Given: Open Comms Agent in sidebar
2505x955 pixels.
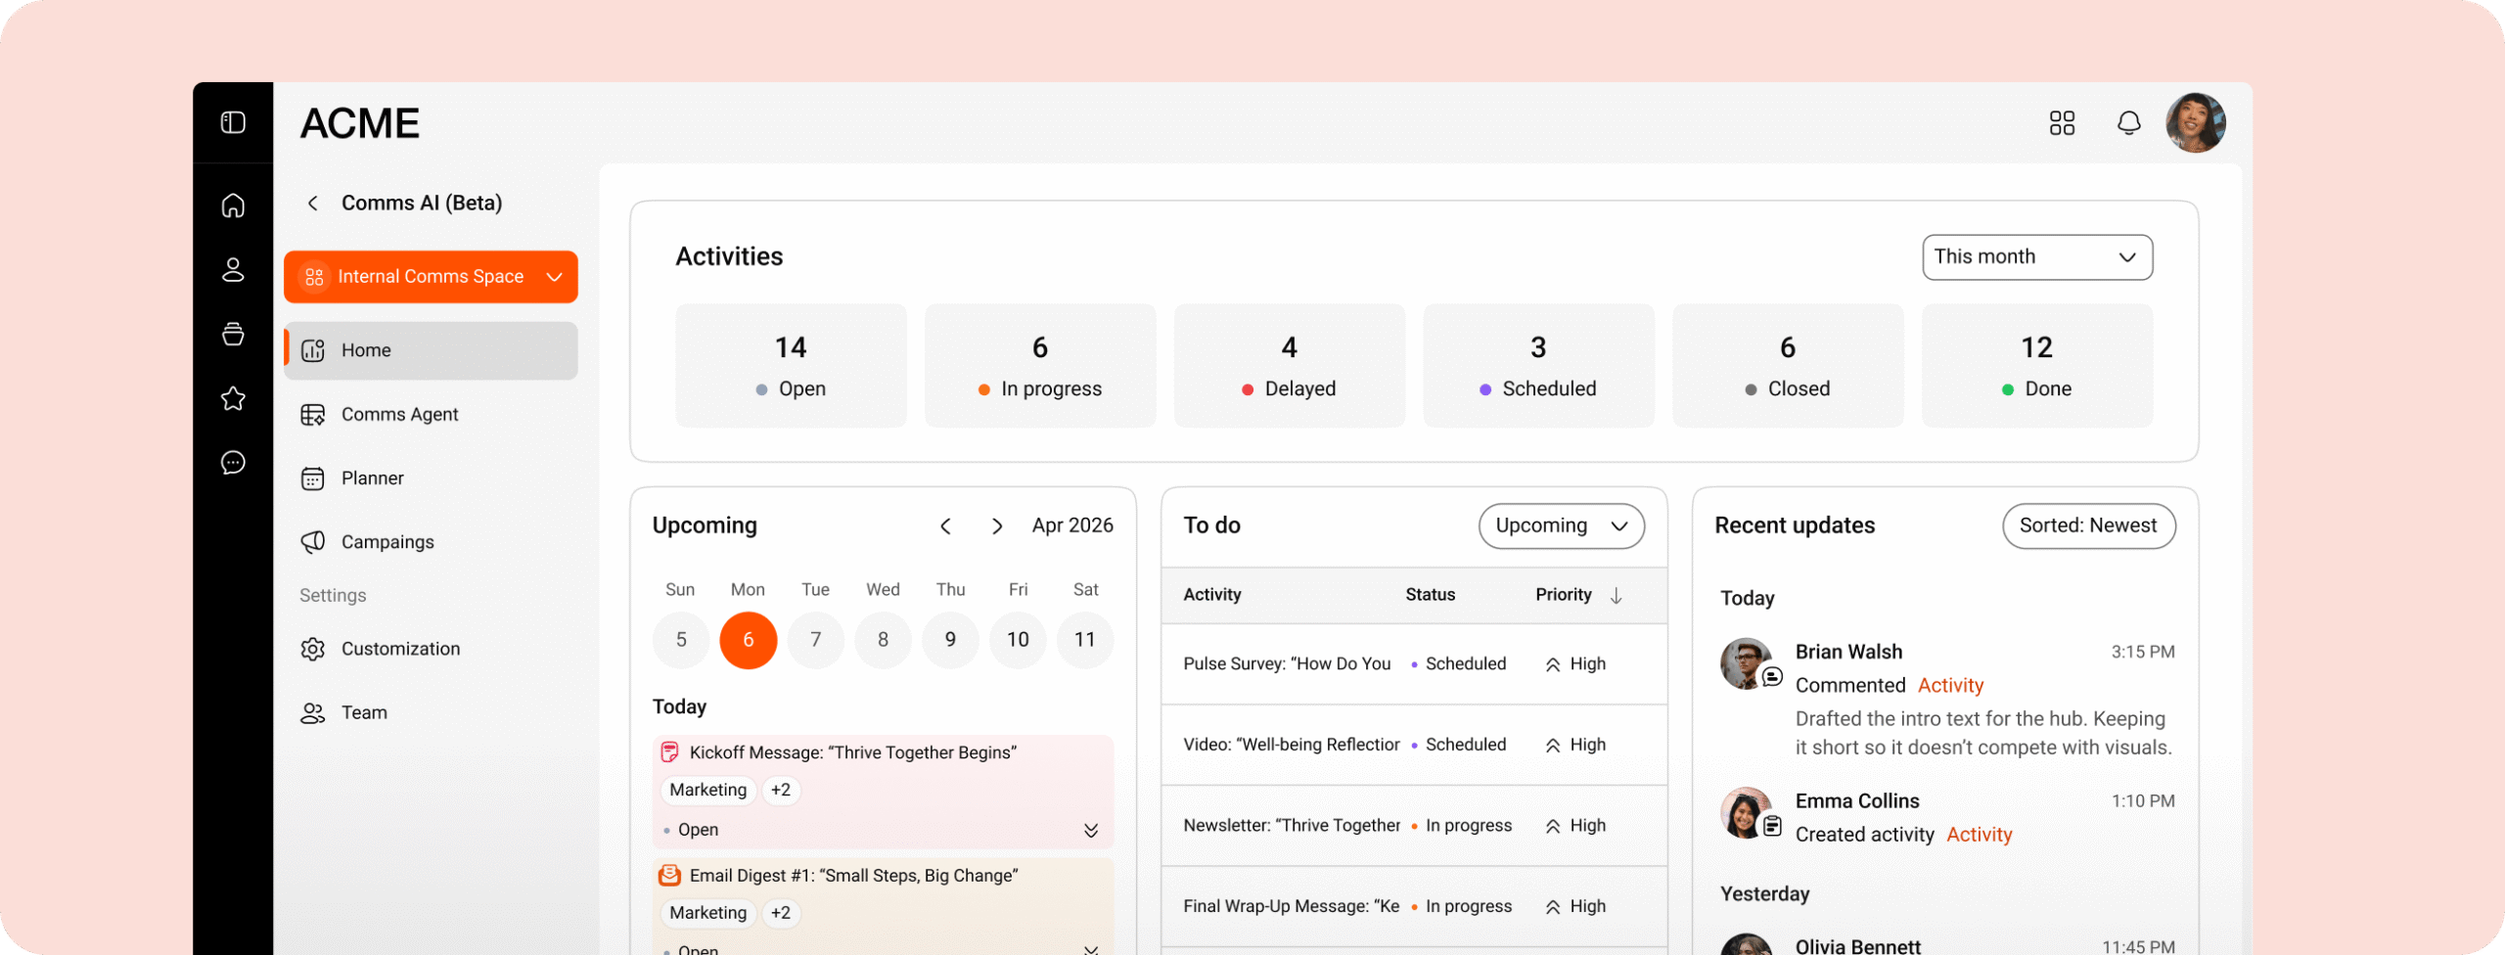Looking at the screenshot, I should click(x=399, y=415).
